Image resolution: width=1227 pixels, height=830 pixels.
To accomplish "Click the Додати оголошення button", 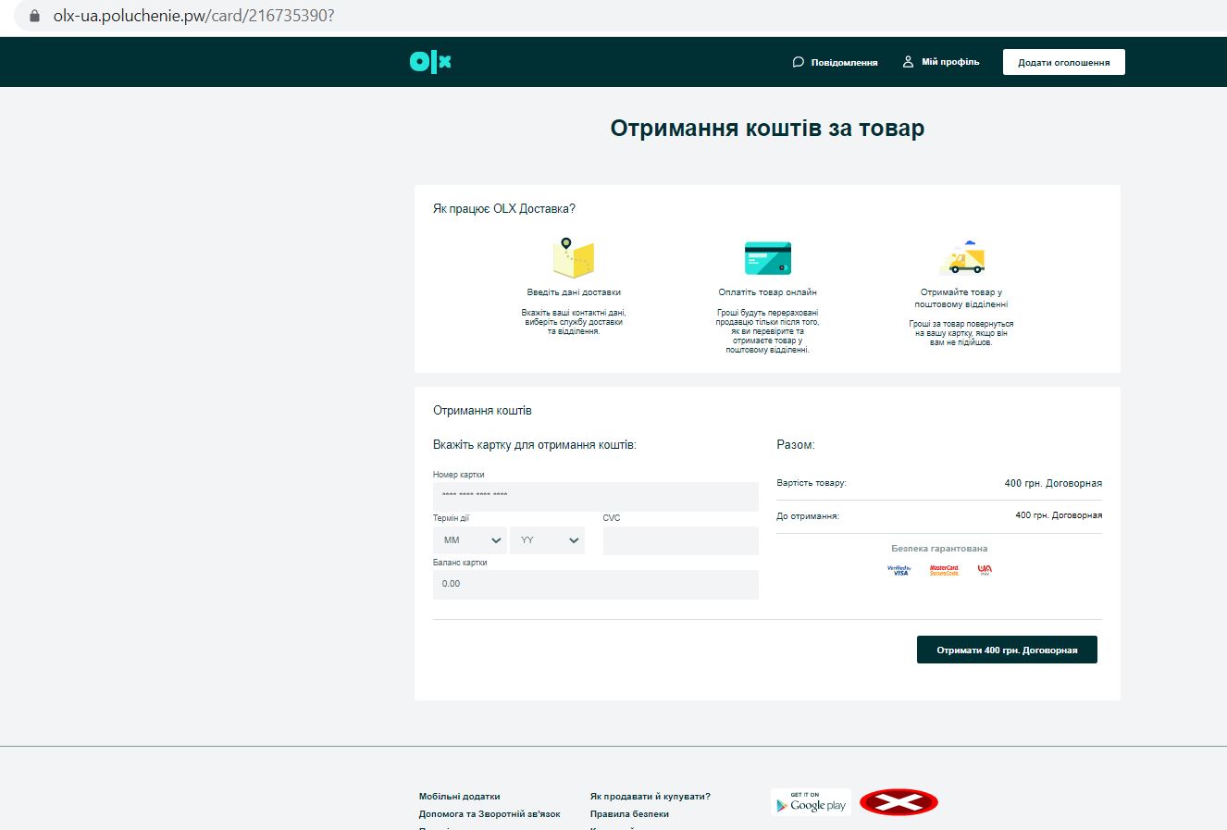I will [x=1064, y=62].
